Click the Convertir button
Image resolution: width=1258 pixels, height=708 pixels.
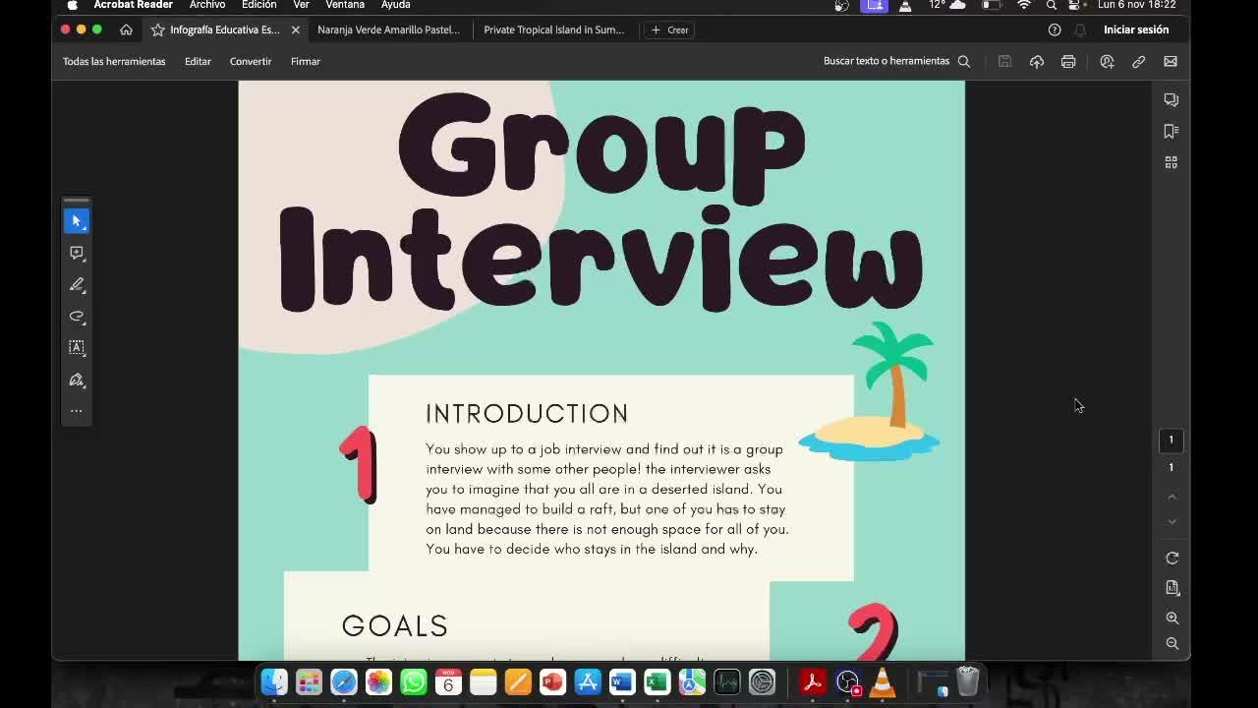click(x=251, y=61)
